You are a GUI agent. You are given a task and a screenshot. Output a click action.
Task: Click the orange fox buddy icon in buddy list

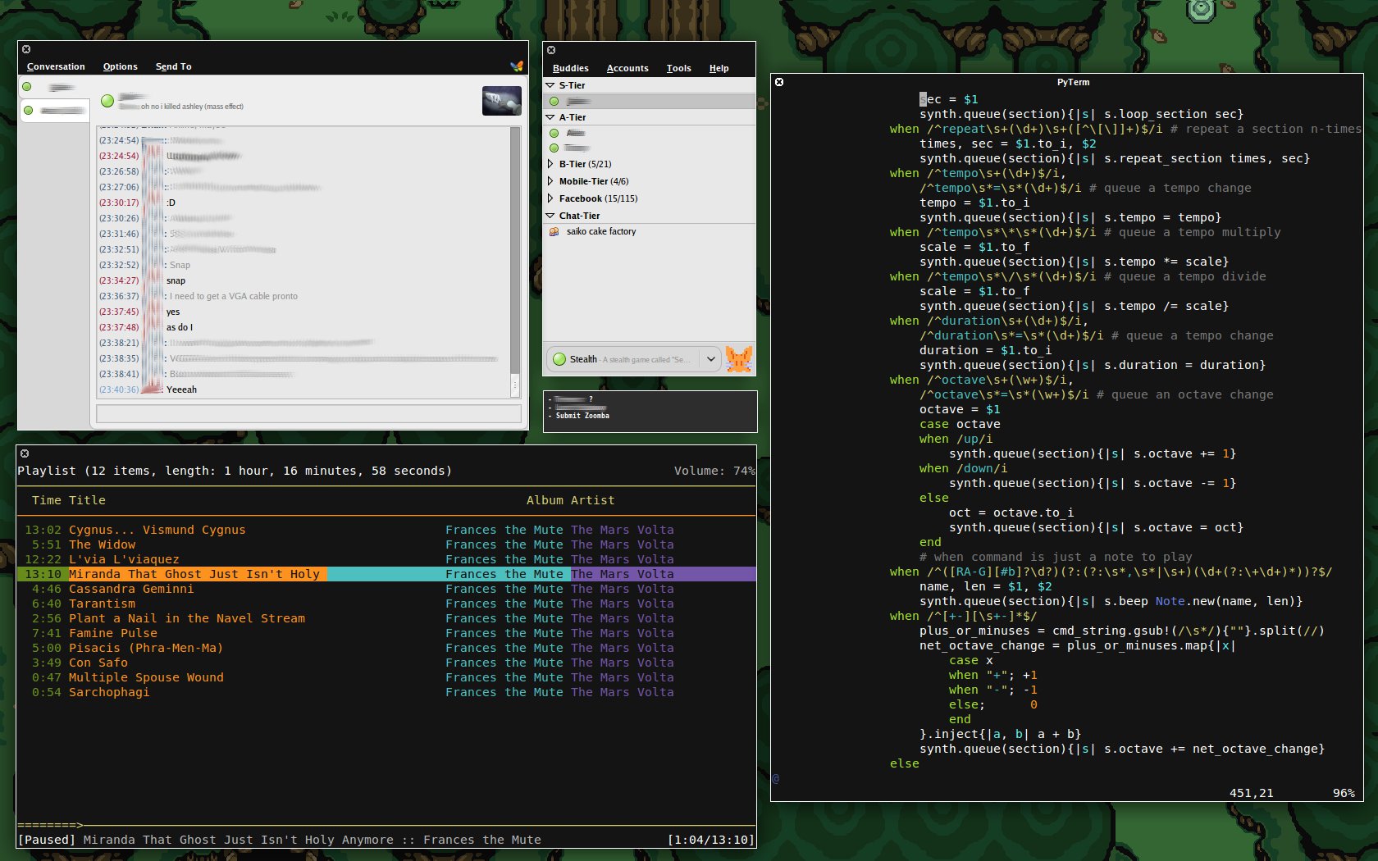(x=738, y=359)
